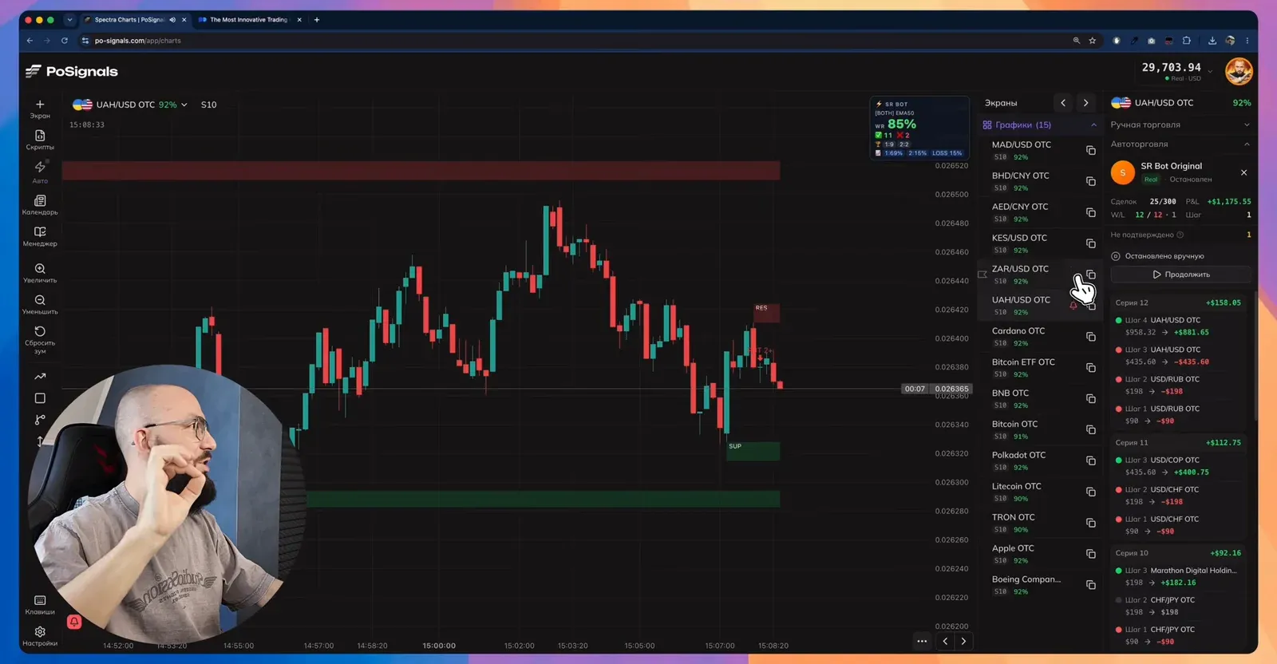Select the S10 timeframe label
This screenshot has height=664, width=1277.
tap(208, 105)
